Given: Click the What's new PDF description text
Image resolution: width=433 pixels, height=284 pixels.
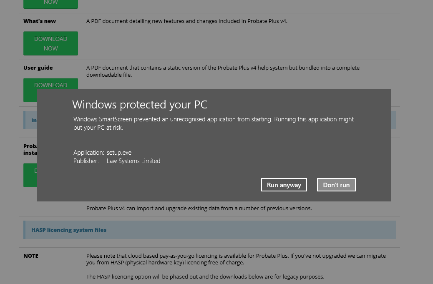Looking at the screenshot, I should click(186, 21).
